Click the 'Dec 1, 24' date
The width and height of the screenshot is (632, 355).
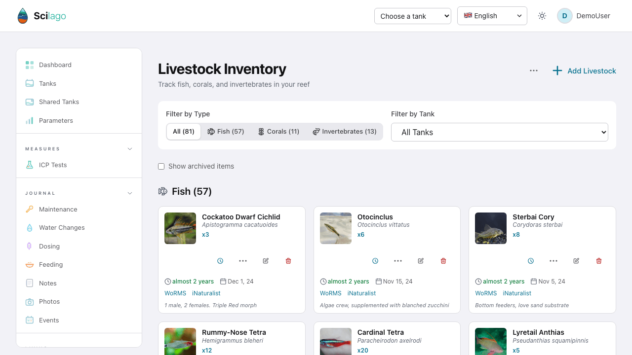coord(240,282)
